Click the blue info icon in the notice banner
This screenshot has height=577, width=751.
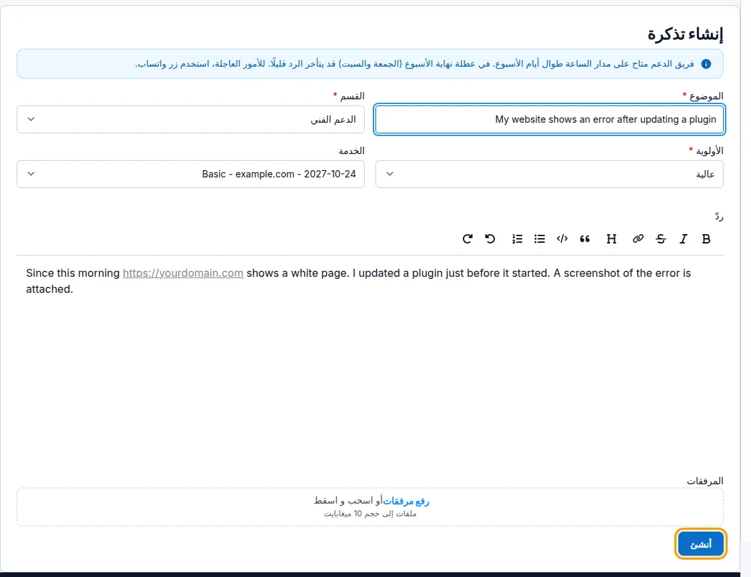tap(706, 63)
